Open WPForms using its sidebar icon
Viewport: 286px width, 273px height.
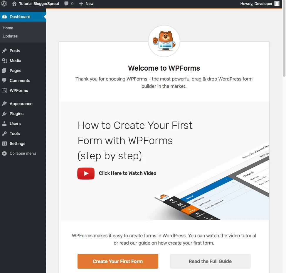(5, 91)
